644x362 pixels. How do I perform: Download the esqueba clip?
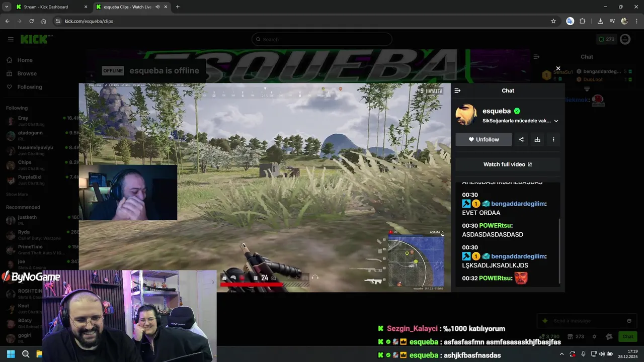(537, 139)
